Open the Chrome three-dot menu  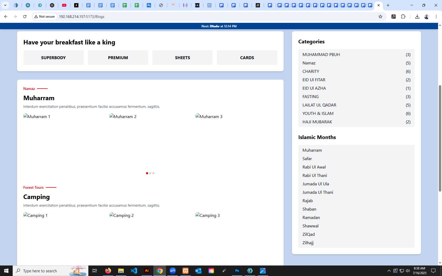point(436,17)
